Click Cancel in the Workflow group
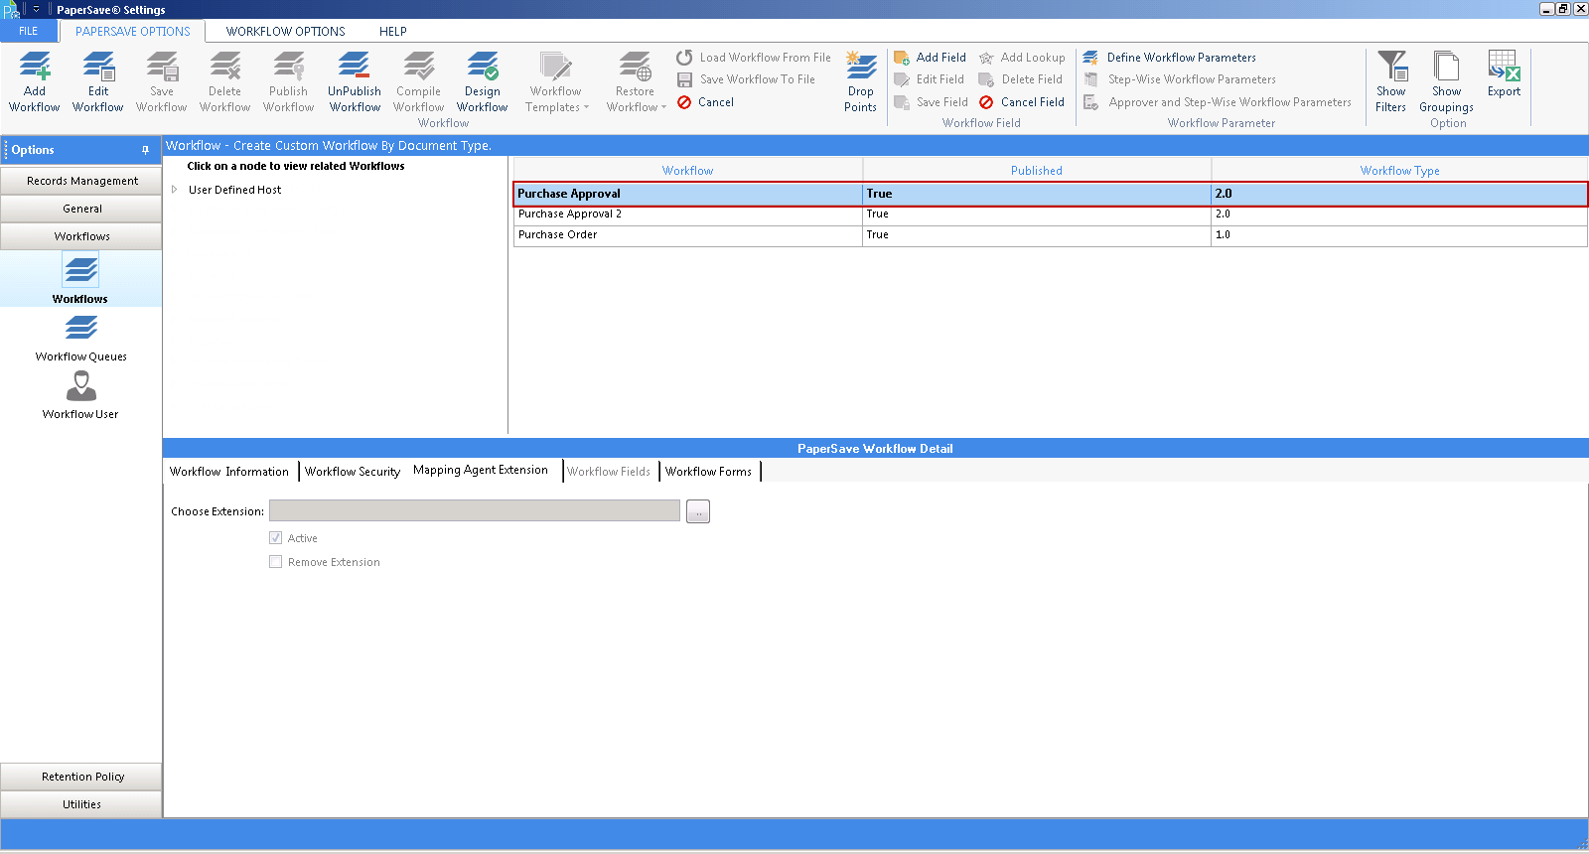This screenshot has width=1589, height=854. click(706, 102)
